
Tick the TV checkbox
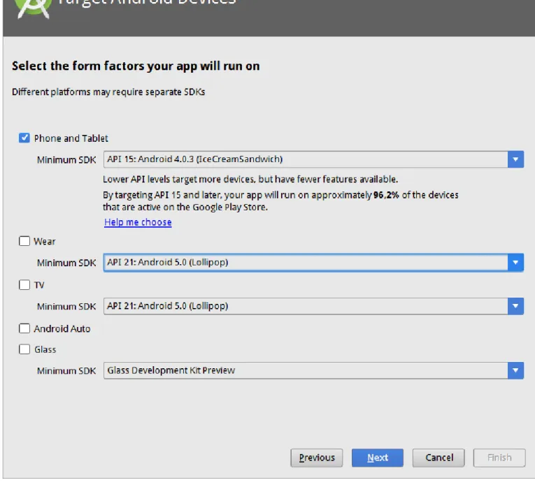pyautogui.click(x=24, y=284)
